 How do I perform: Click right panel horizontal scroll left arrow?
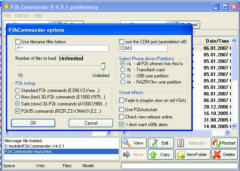pos(124,133)
